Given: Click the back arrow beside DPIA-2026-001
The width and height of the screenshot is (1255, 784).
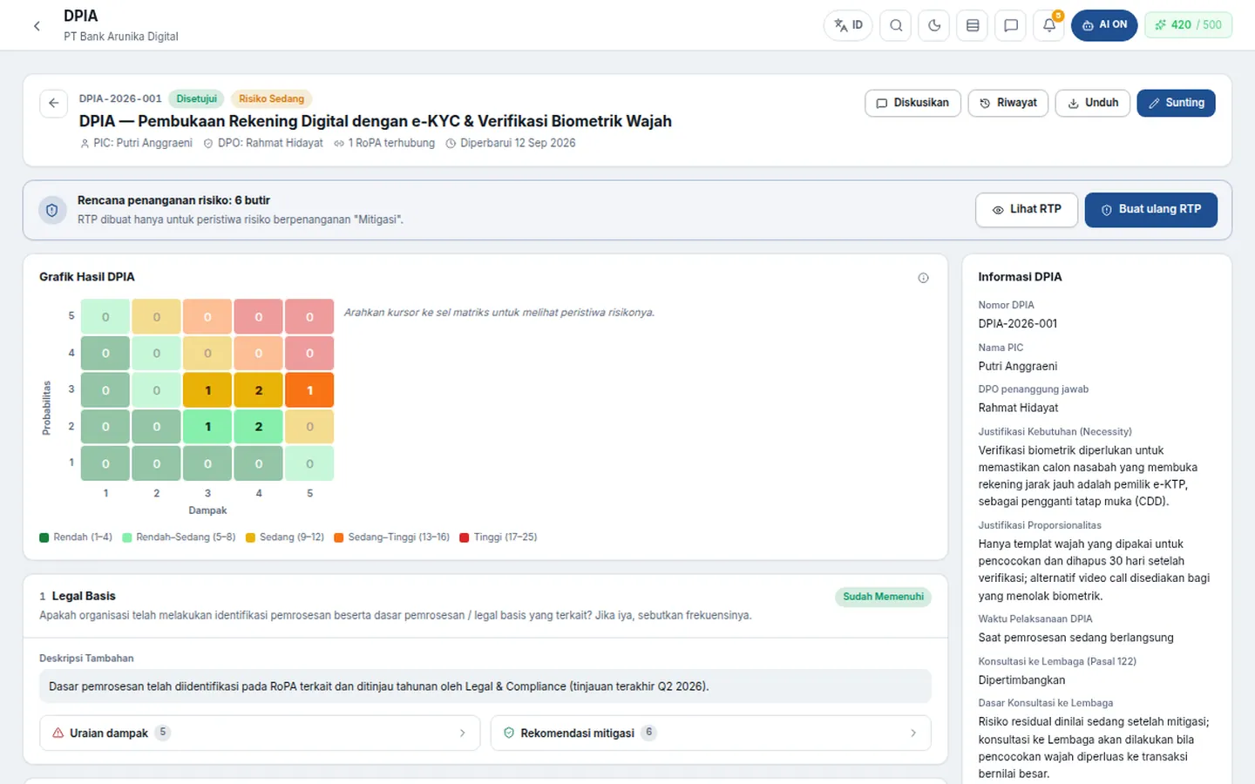Looking at the screenshot, I should click(54, 103).
